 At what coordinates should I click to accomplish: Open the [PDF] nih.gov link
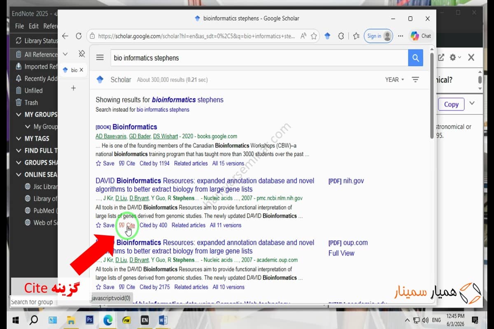tap(346, 181)
